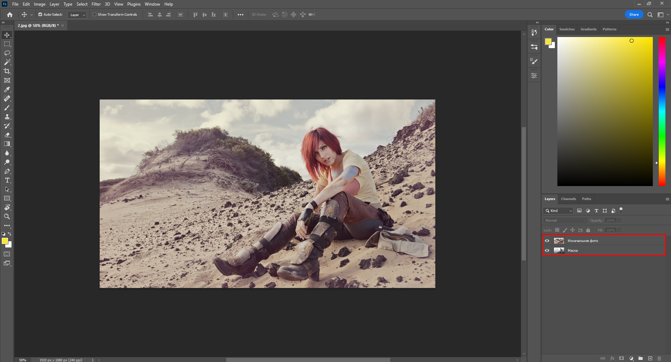Viewport: 671px width, 362px height.
Task: Hide the Маска layer
Action: [x=547, y=250]
